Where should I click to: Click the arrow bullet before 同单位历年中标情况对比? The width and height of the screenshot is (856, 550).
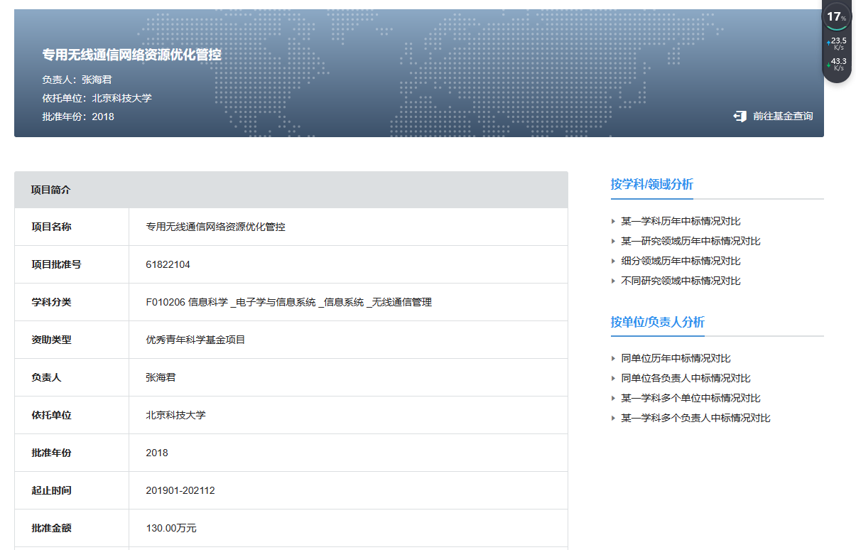coord(614,359)
